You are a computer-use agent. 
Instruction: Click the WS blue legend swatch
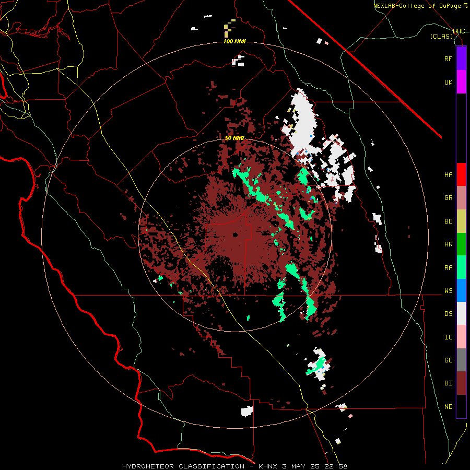[x=461, y=290]
